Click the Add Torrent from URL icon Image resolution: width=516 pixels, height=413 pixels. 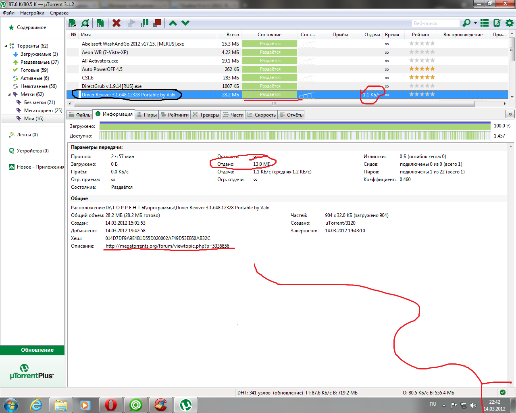[85, 23]
